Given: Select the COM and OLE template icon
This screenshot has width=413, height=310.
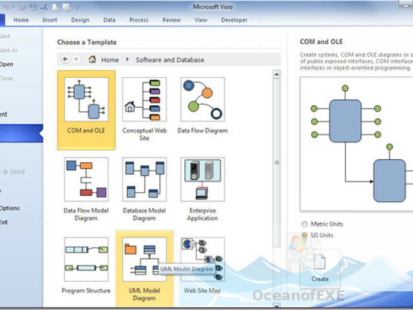Looking at the screenshot, I should click(x=86, y=99).
